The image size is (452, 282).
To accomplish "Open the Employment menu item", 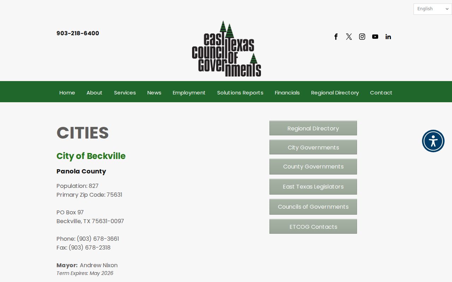I will click(189, 93).
